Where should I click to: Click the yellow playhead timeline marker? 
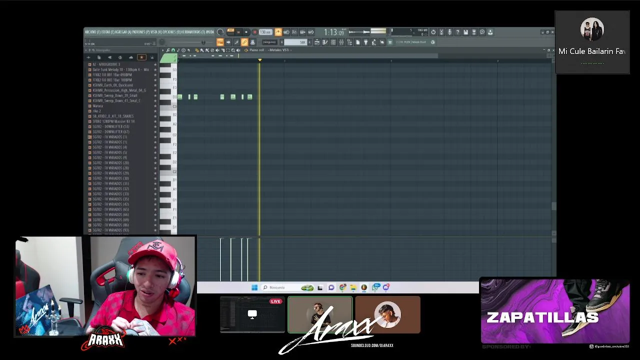pyautogui.click(x=259, y=60)
